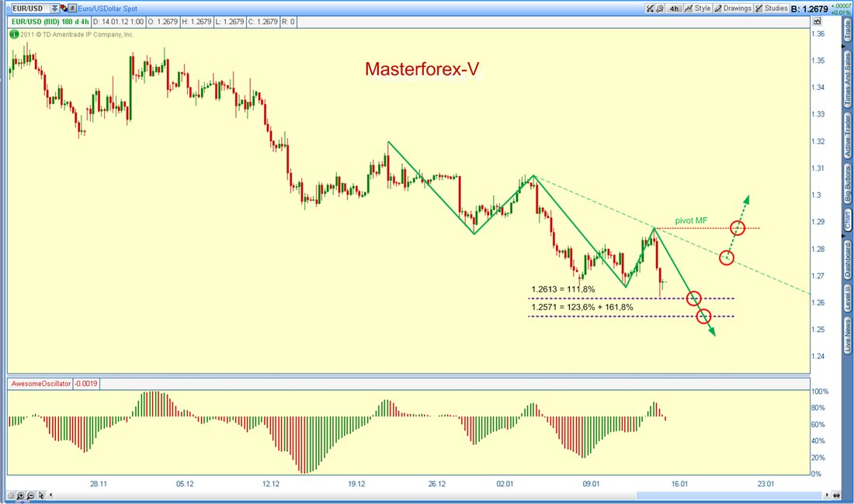Open the 4h timeframe selector

click(674, 9)
